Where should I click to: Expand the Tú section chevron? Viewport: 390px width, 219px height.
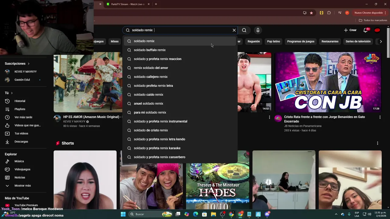9,93
